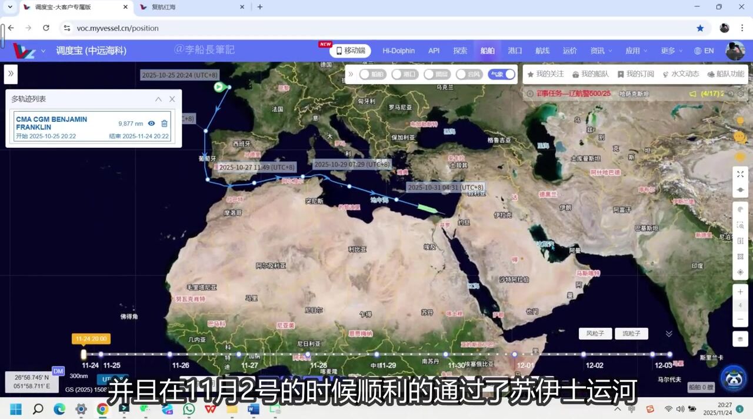This screenshot has height=419, width=753.
Task: Enable the 船舶 layer toggle
Action: click(x=372, y=74)
